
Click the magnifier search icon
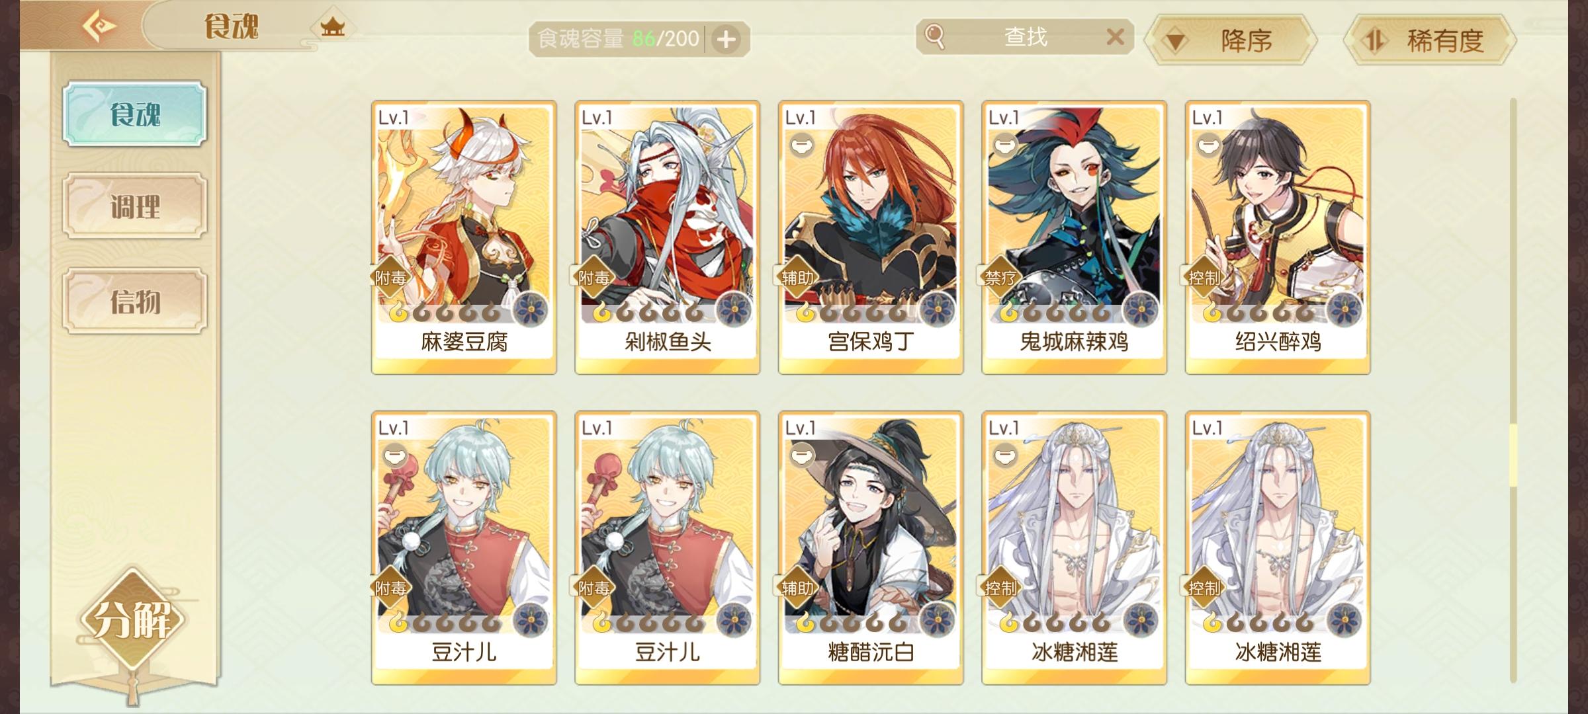click(934, 36)
